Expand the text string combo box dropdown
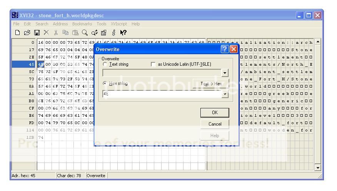 [x=225, y=73]
